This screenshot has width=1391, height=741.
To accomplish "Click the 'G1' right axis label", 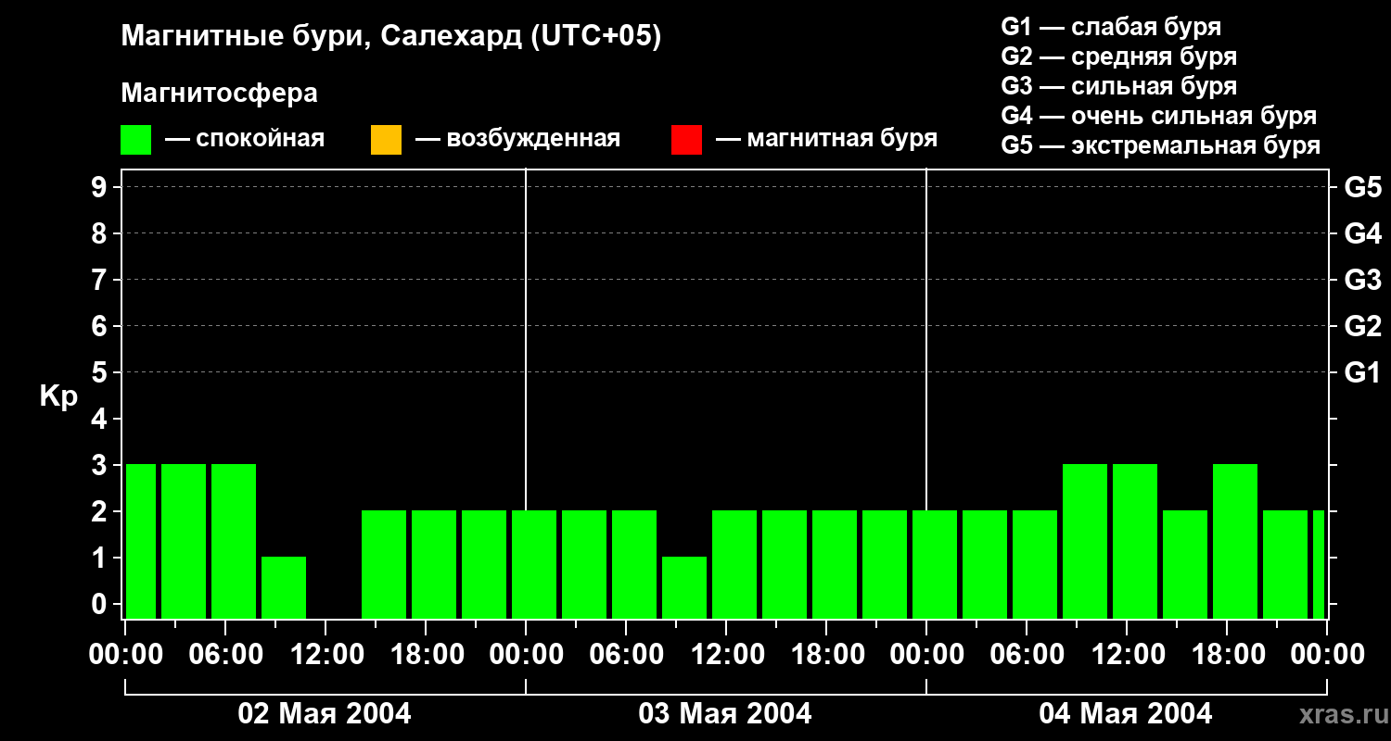I will pyautogui.click(x=1362, y=373).
